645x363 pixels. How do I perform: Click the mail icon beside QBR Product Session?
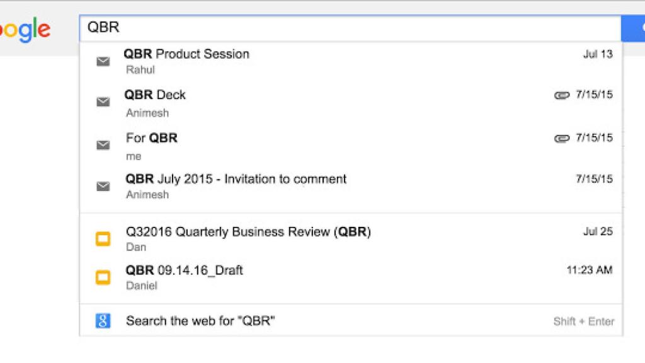[103, 62]
